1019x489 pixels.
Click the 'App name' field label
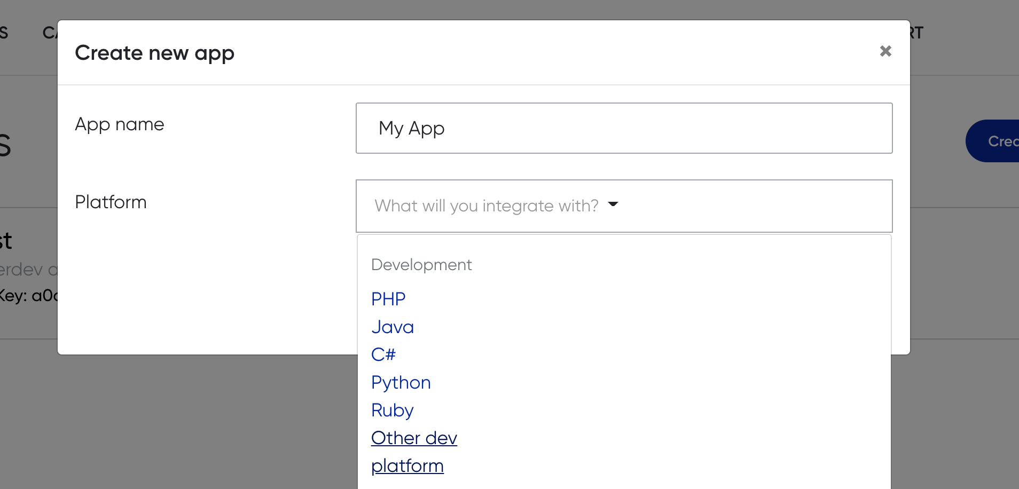pyautogui.click(x=120, y=124)
